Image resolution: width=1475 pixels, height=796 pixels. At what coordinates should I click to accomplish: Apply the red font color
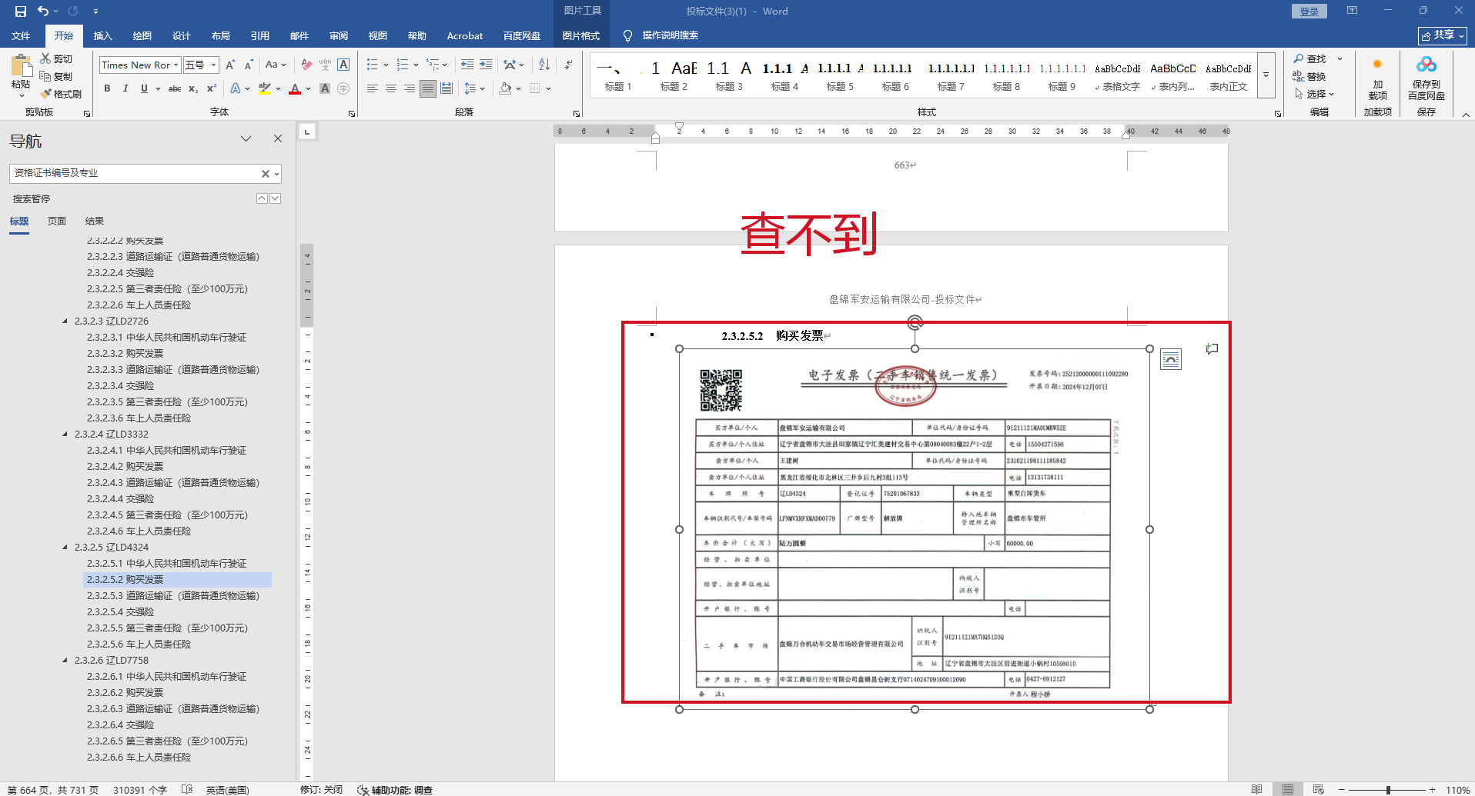[295, 88]
